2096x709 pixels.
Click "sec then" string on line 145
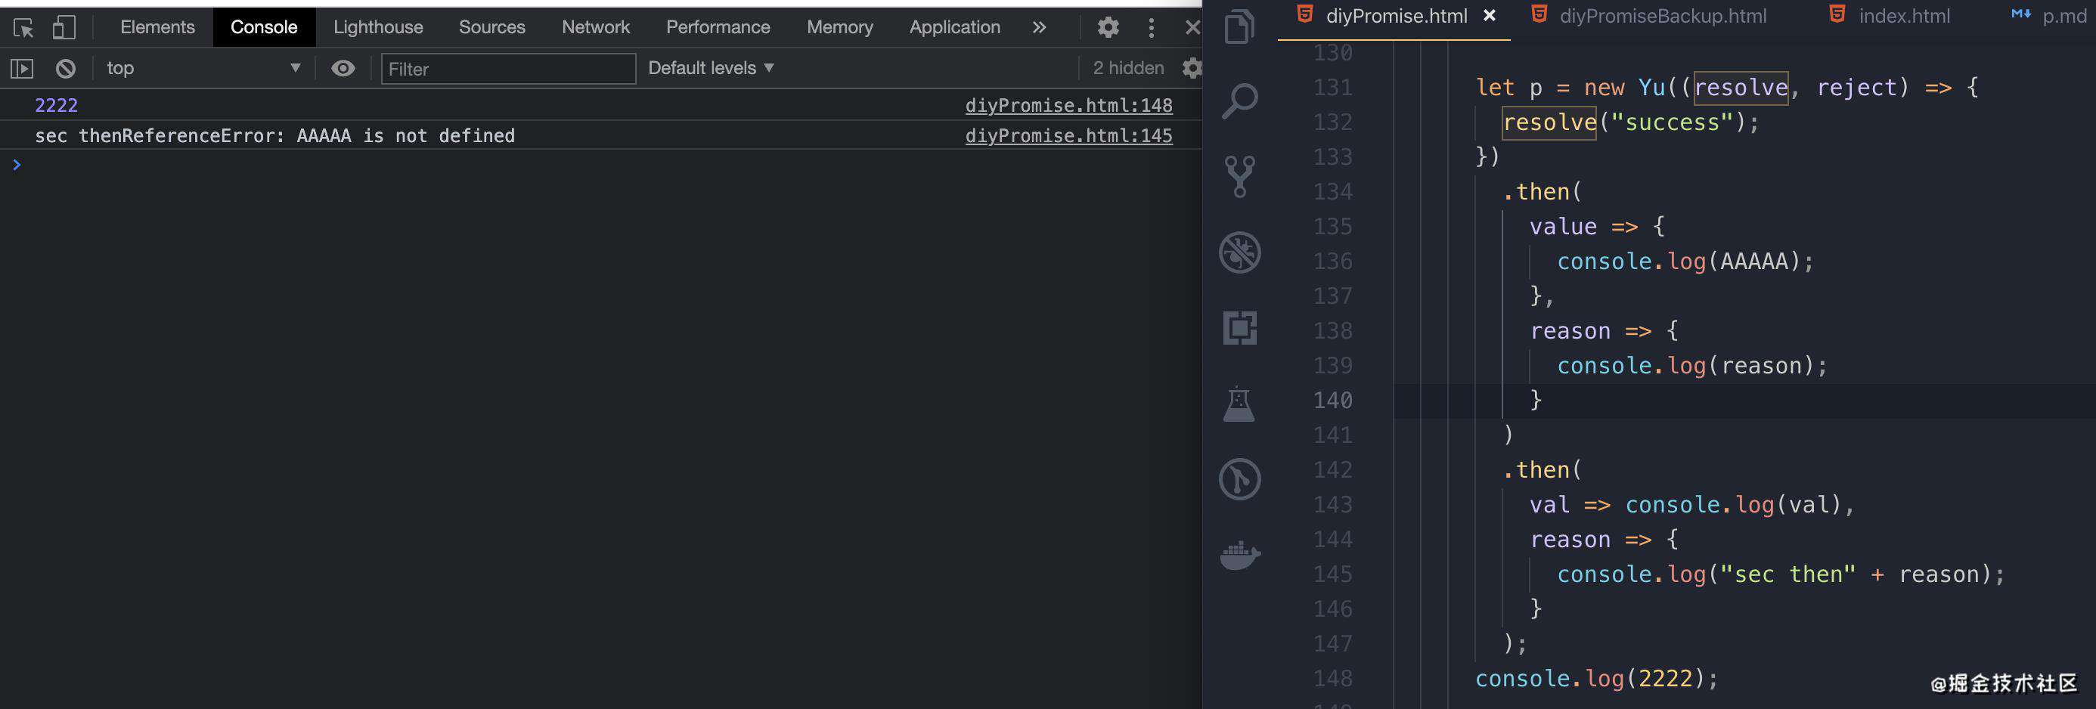[x=1787, y=574]
